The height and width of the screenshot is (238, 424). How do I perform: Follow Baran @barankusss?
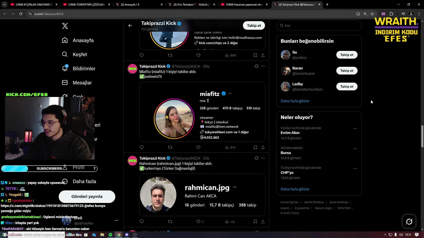pyautogui.click(x=347, y=71)
